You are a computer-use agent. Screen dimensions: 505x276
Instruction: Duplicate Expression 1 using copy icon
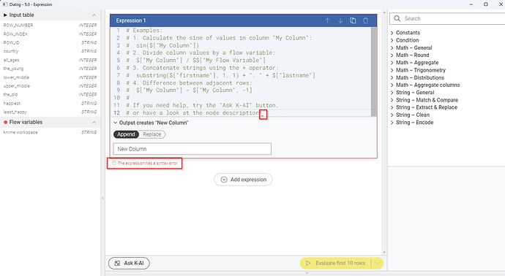coord(353,20)
